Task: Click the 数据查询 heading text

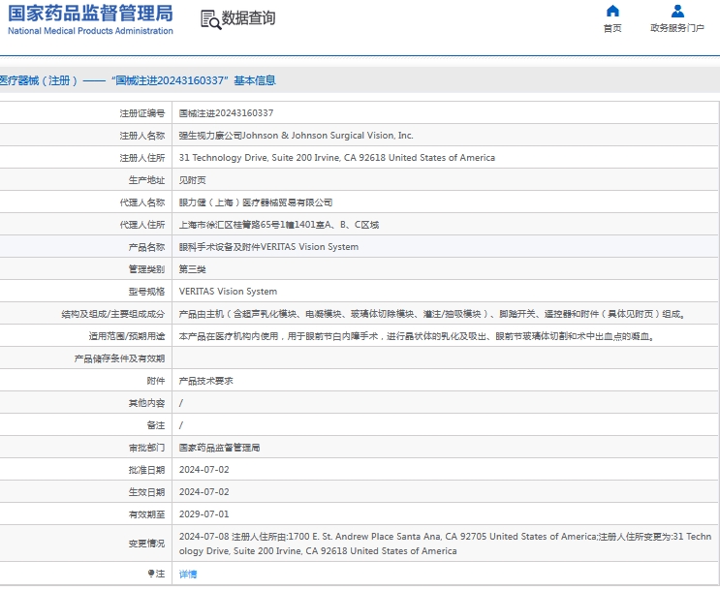Action: point(248,18)
